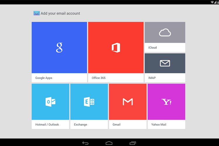Screen dimensions: 219x146
Task: Select the IMAP envelope icon
Action: [x=165, y=63]
